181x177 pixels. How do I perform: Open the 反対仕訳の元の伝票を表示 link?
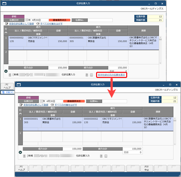coord(111,75)
